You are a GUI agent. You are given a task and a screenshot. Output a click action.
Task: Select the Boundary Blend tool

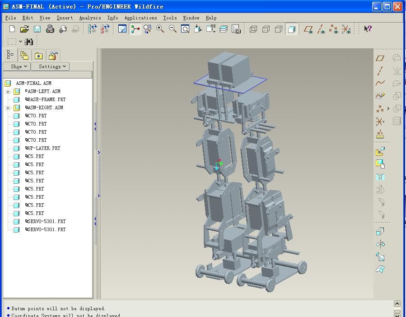click(x=380, y=269)
